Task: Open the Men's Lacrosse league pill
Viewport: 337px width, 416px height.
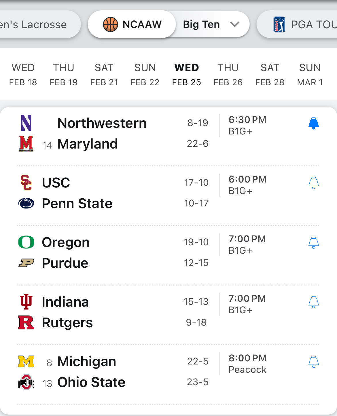Action: [35, 24]
